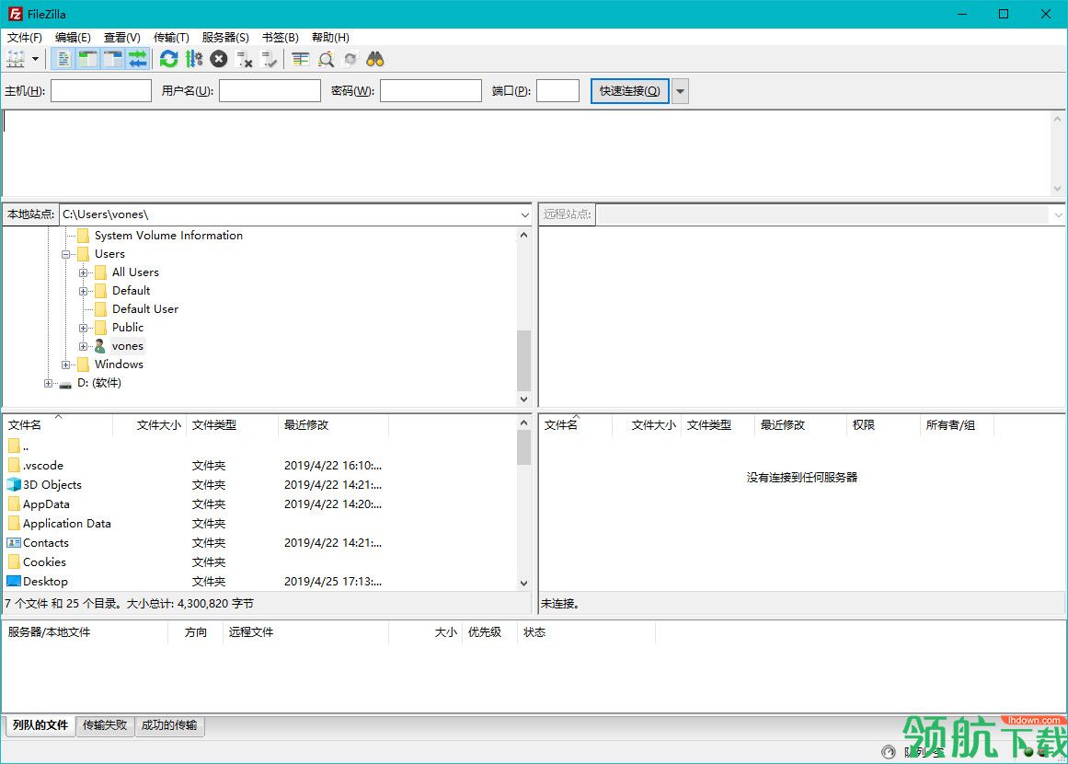Select the Desktop folder icon

pyautogui.click(x=14, y=582)
